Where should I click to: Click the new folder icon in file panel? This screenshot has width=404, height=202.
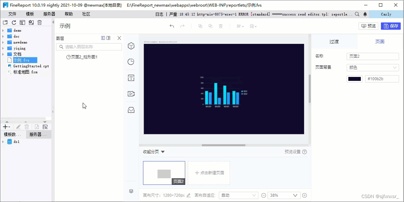[5, 22]
